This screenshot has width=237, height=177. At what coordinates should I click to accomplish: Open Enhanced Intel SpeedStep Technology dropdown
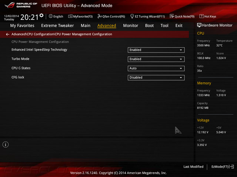(x=156, y=50)
